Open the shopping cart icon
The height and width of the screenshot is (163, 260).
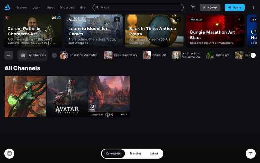[x=193, y=7]
